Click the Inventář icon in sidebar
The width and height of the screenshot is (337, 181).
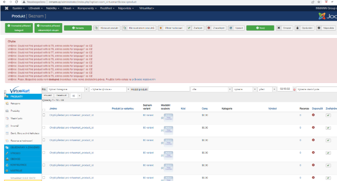coord(6,126)
